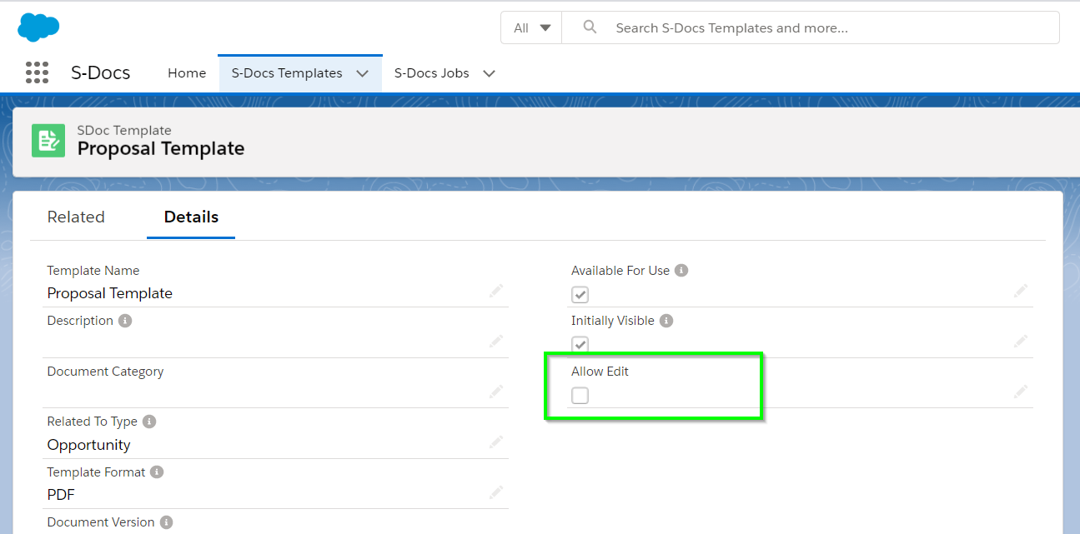Image resolution: width=1080 pixels, height=534 pixels.
Task: Edit Related To Type via pencil icon
Action: [496, 442]
